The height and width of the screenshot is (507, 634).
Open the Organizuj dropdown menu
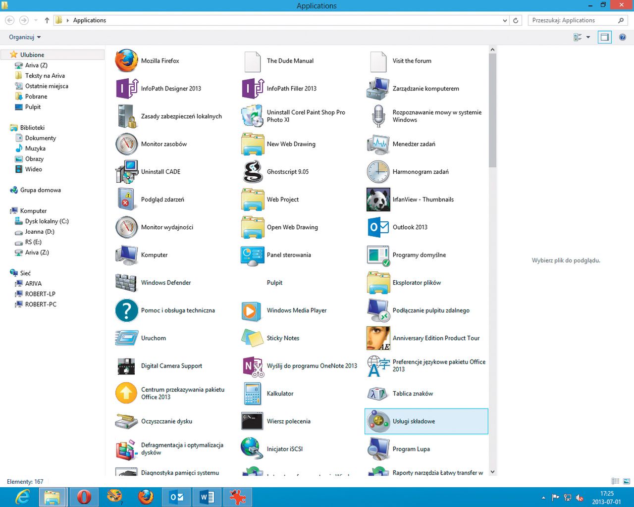(25, 37)
